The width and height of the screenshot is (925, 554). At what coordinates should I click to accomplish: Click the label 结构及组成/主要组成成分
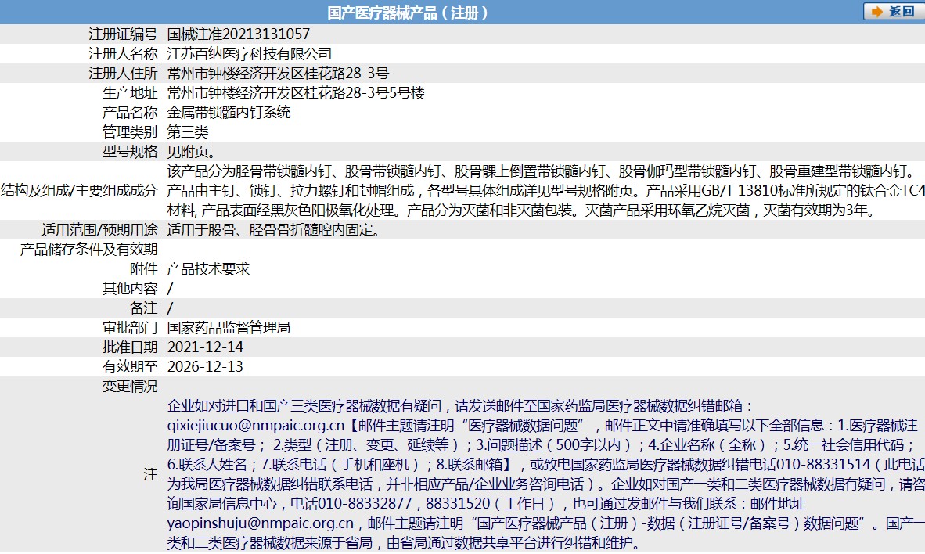point(80,191)
